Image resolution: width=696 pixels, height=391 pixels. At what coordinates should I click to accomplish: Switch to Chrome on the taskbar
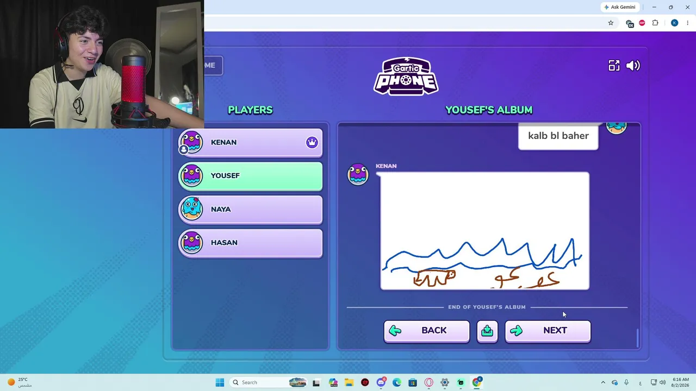477,382
